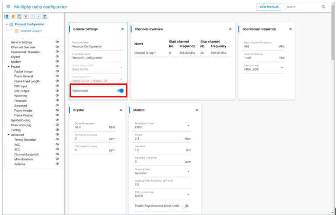336x215 pixels.
Task: Click the blue add protocol (P) icon
Action: click(x=7, y=16)
